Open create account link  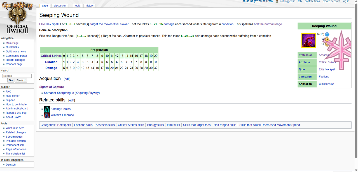point(331,1)
